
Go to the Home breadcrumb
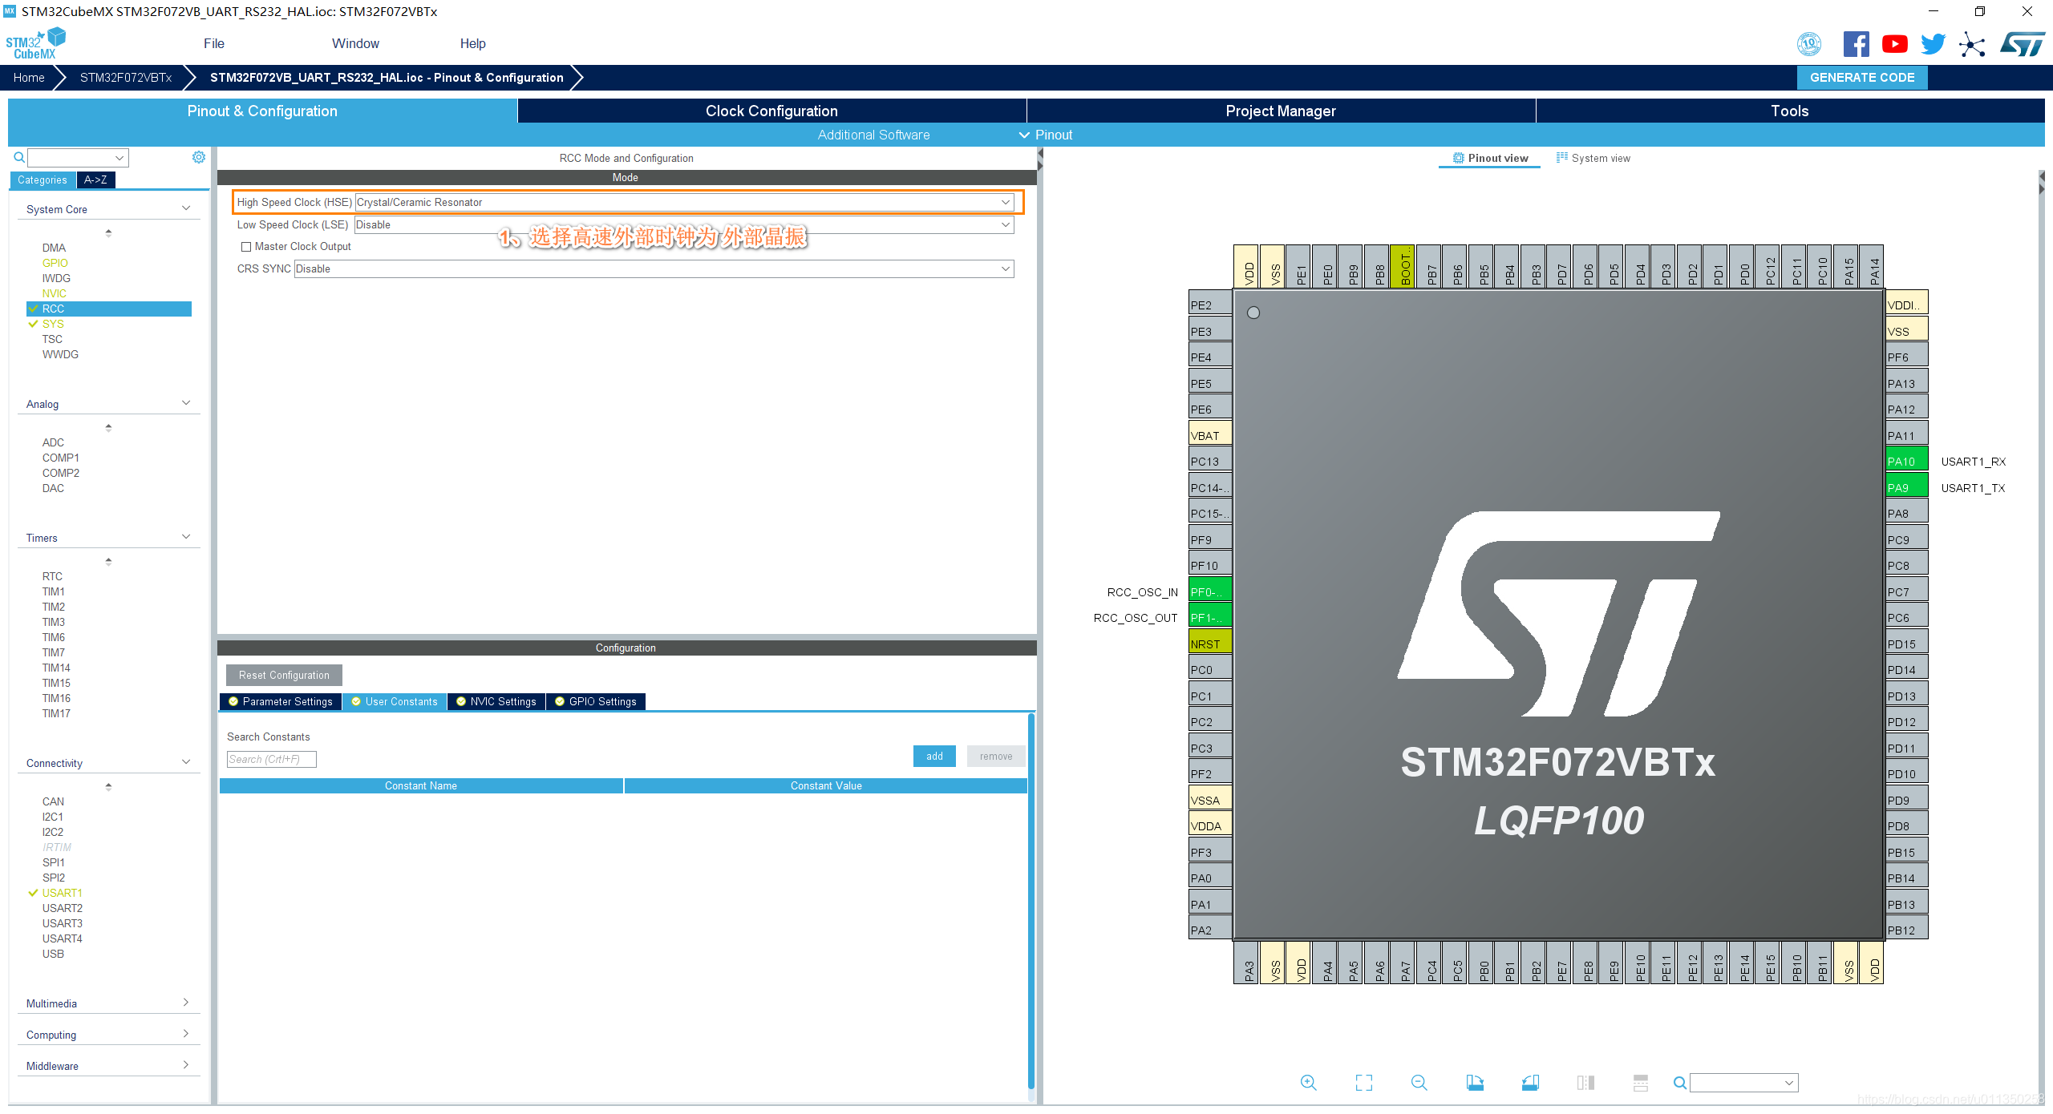click(29, 78)
